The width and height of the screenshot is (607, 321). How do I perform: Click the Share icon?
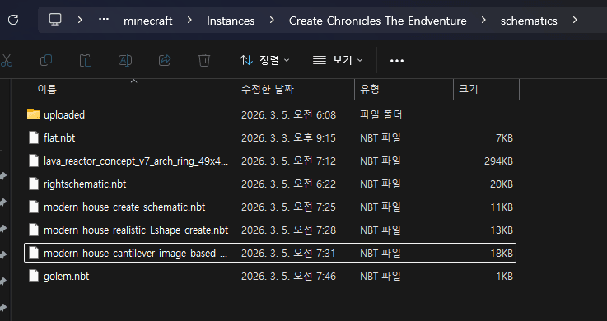pos(165,60)
